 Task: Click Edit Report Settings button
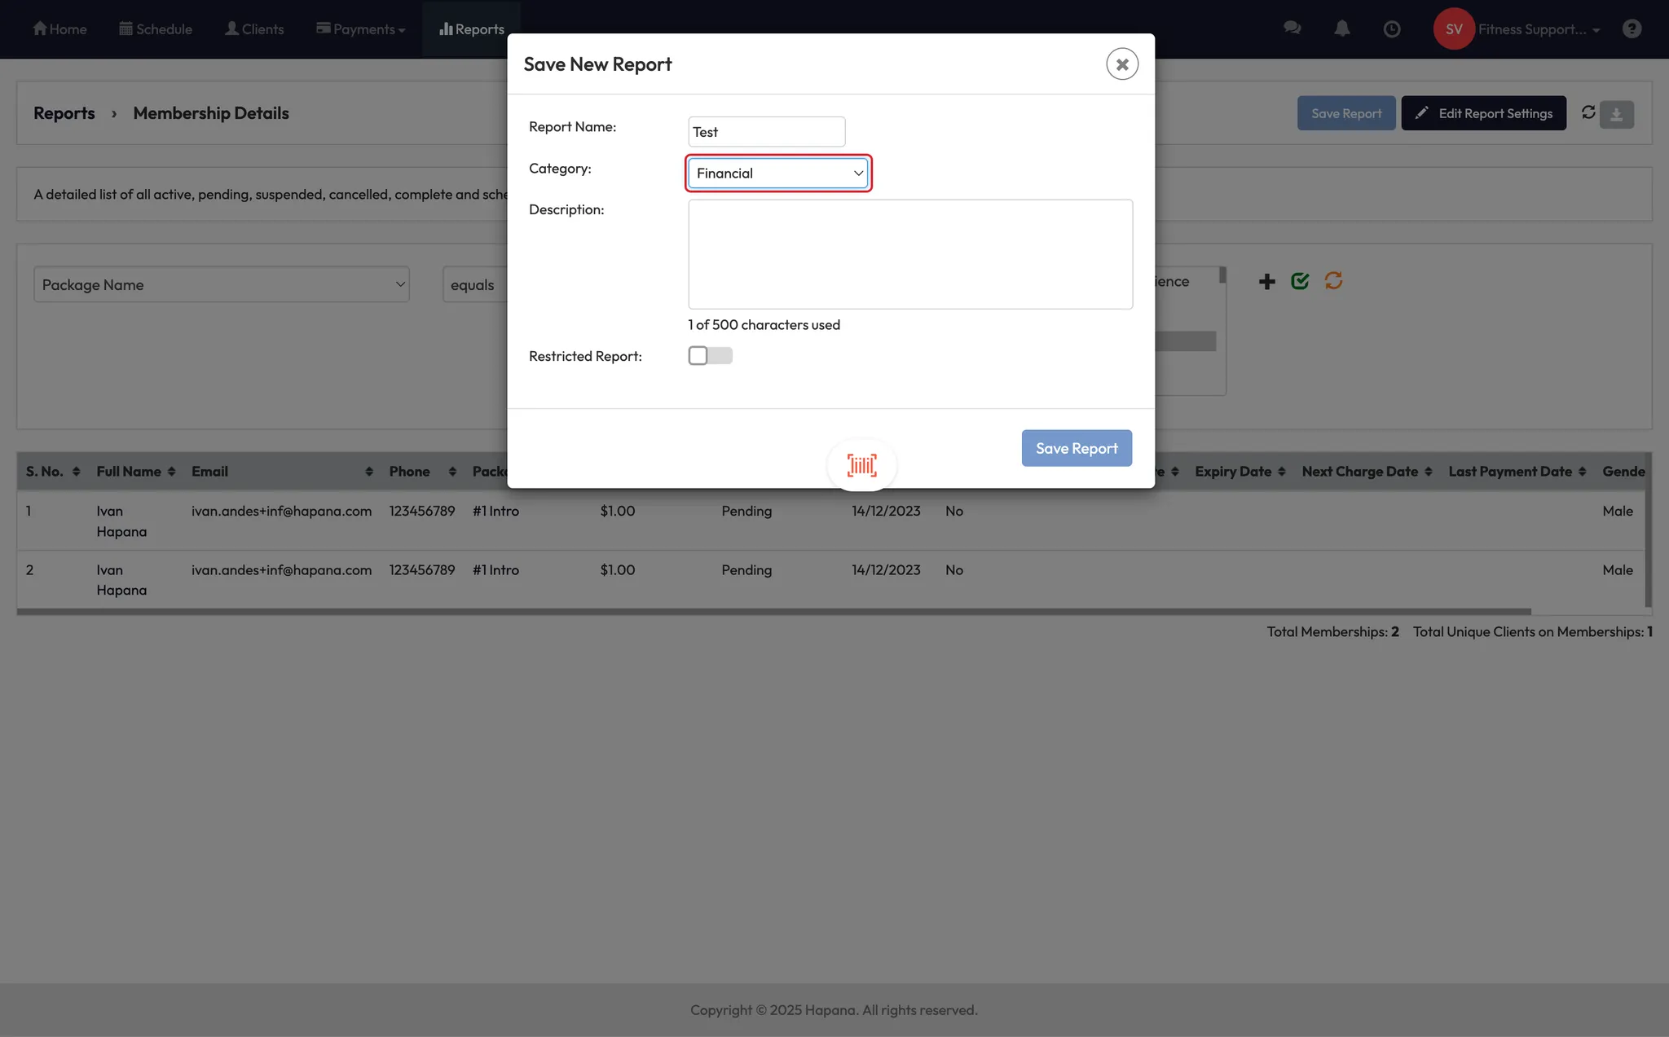tap(1483, 113)
